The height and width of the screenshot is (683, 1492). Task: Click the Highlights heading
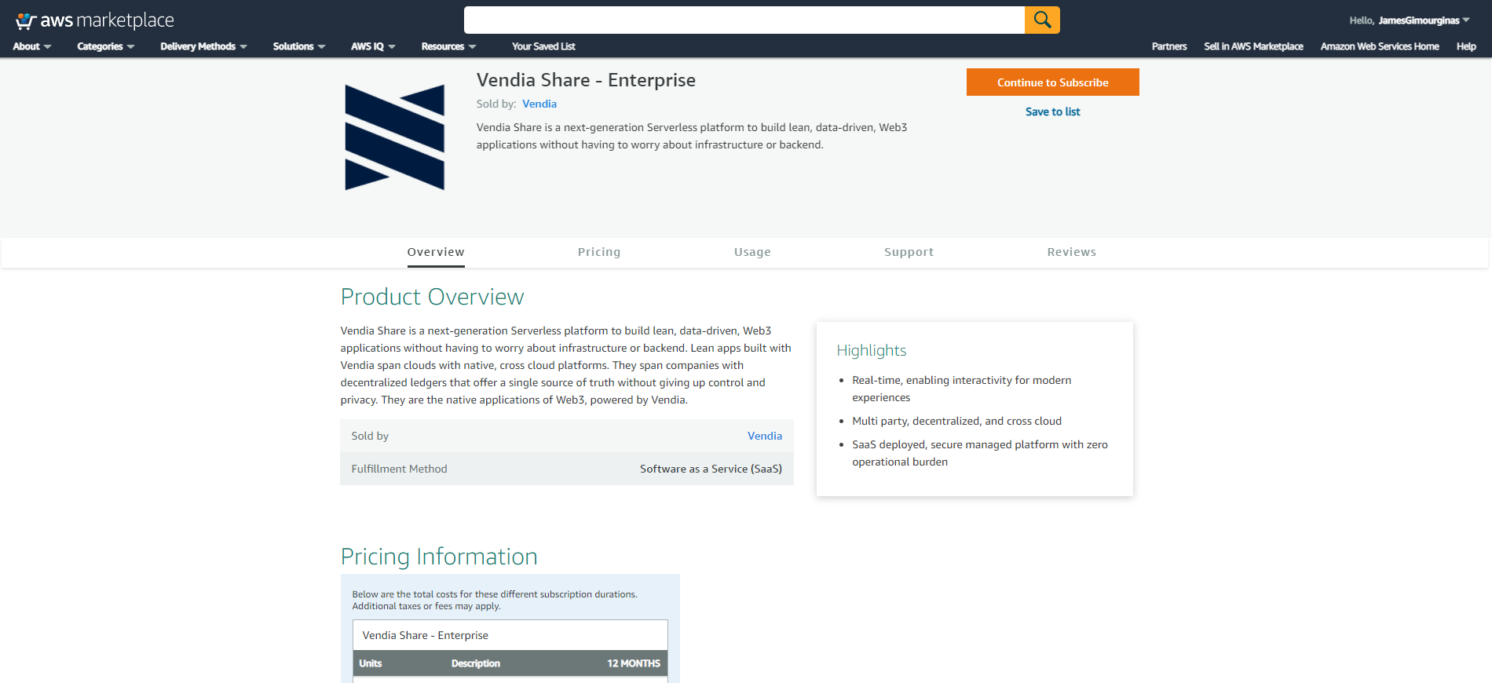point(871,350)
